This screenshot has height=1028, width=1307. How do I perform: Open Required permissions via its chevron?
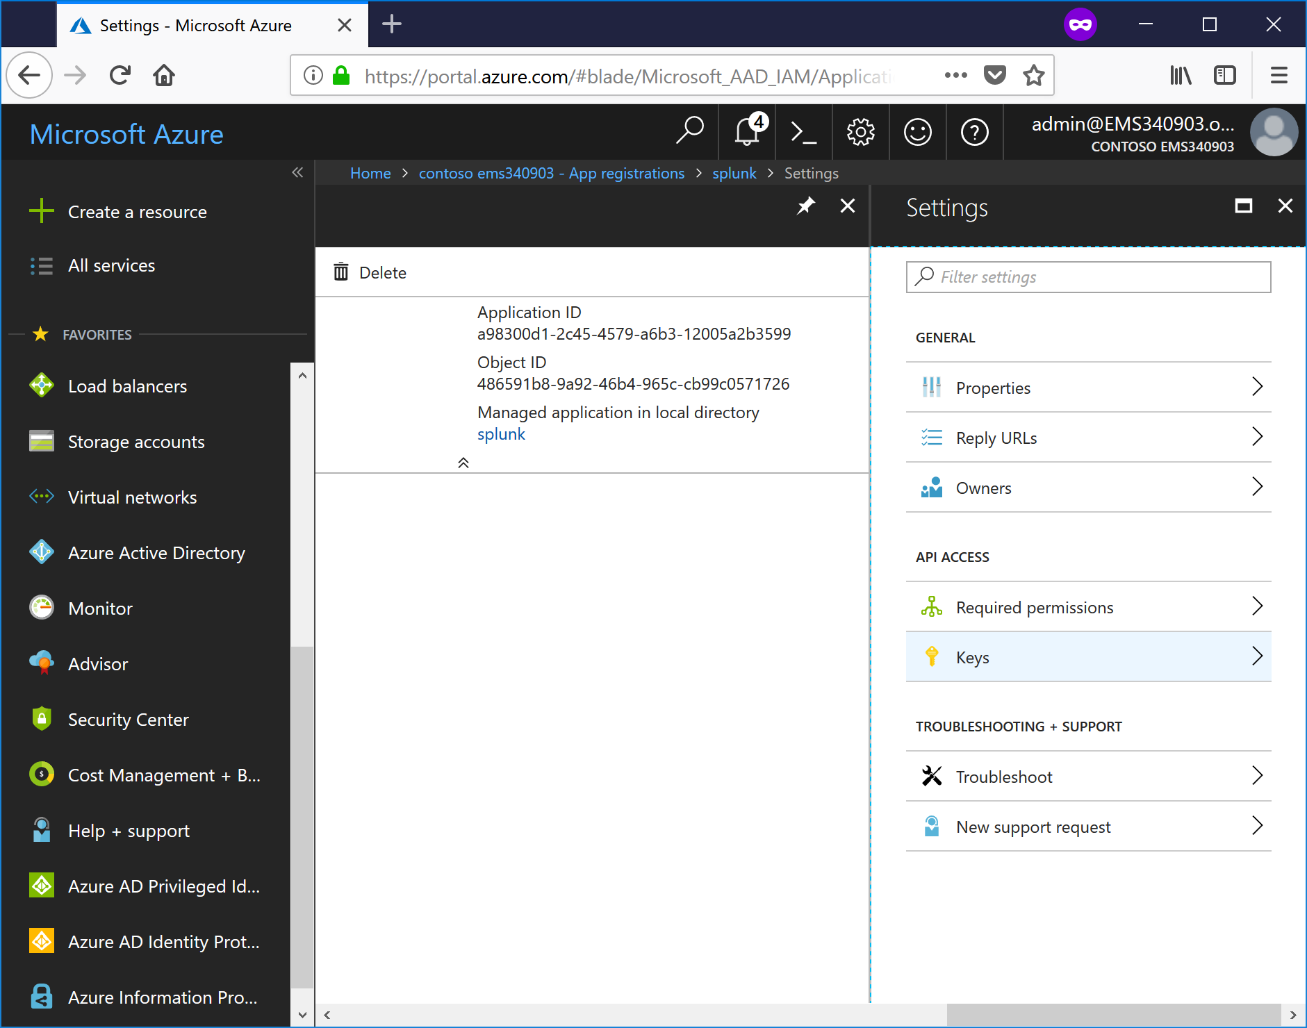[x=1258, y=606]
